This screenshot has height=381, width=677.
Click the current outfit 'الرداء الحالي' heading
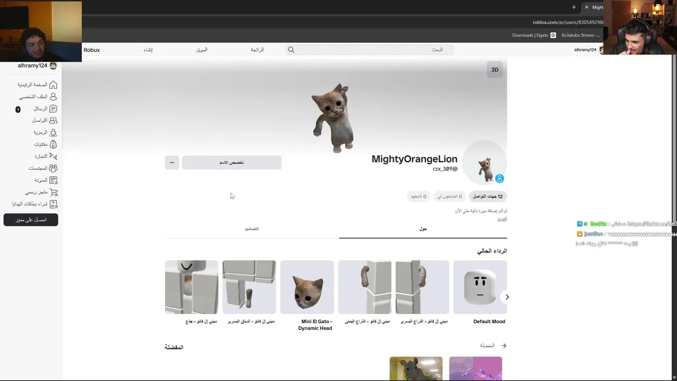pos(492,251)
